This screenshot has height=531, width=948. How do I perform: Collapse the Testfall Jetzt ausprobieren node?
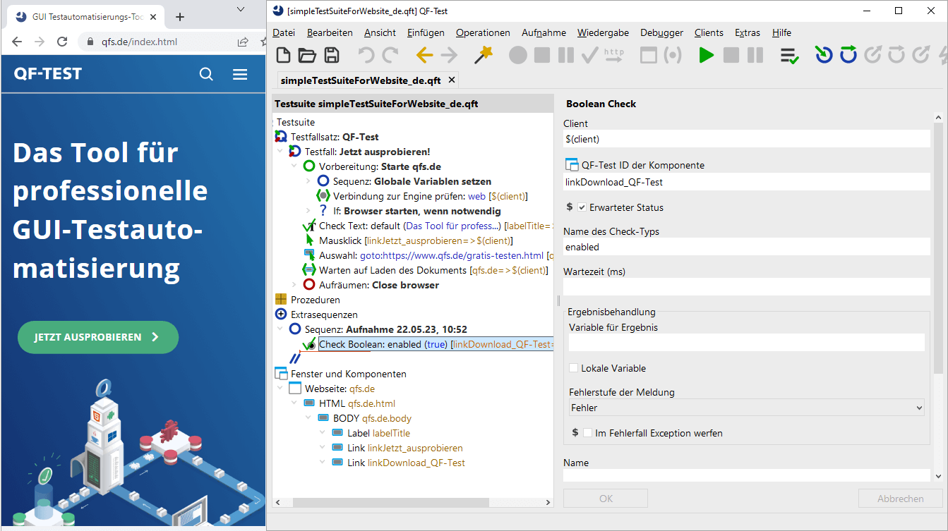[280, 152]
